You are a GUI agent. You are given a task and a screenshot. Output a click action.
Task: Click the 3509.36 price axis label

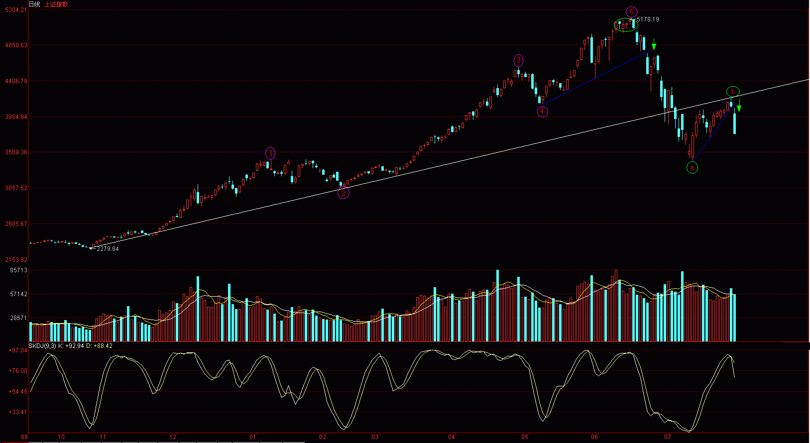pyautogui.click(x=16, y=152)
